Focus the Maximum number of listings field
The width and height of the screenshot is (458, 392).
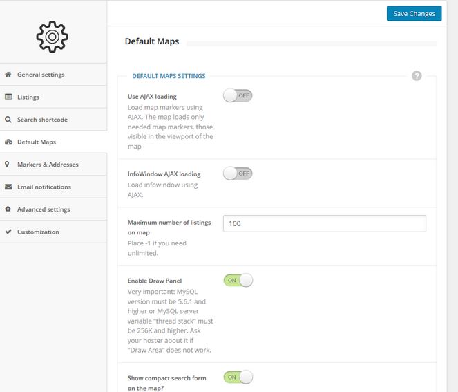pos(325,223)
